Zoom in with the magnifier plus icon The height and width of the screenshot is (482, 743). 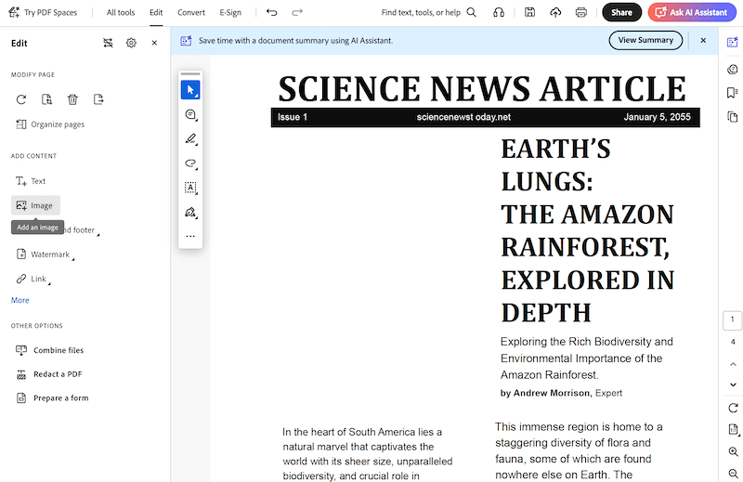pos(733,451)
